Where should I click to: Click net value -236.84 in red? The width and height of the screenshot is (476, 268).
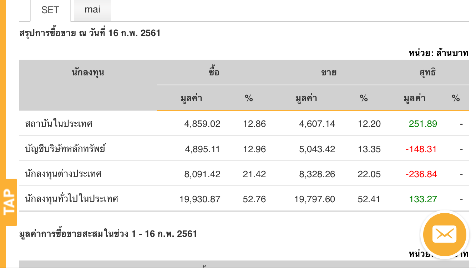(421, 174)
